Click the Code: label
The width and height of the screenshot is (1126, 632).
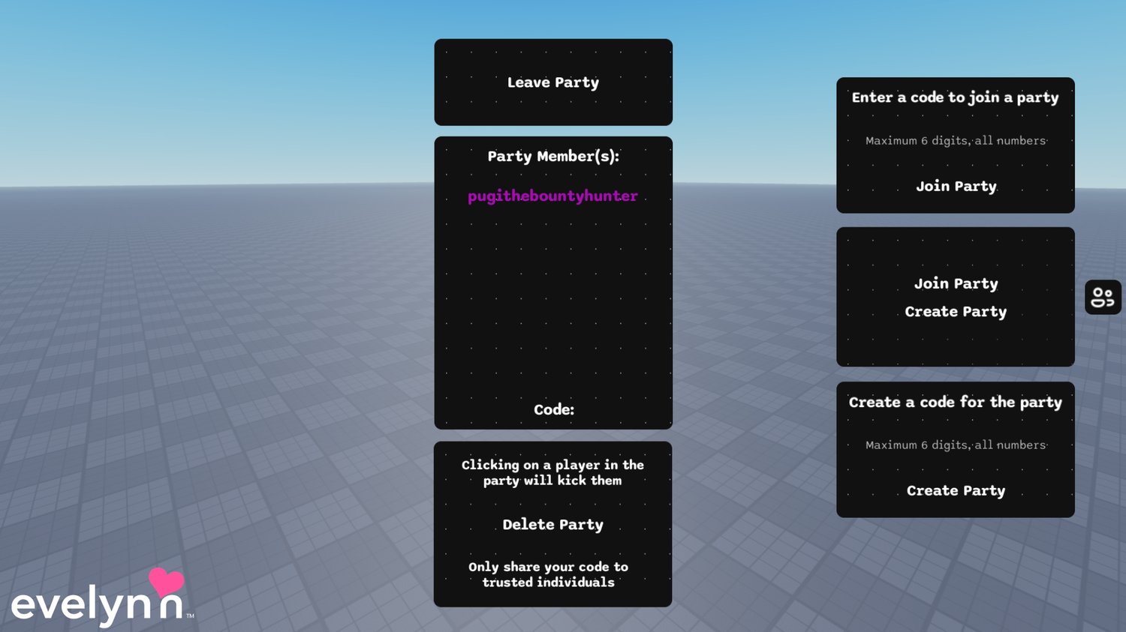[x=554, y=409]
